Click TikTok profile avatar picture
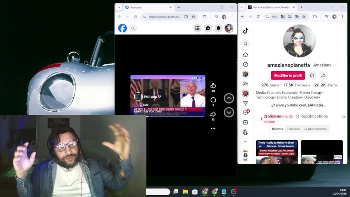This screenshot has width=350, height=197. click(x=299, y=41)
